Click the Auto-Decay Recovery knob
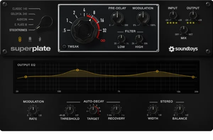Viewport: 213px width, 140px height. click(116, 110)
